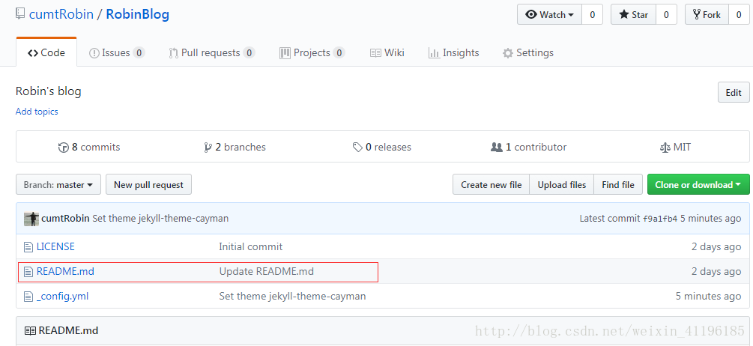Image resolution: width=753 pixels, height=346 pixels.
Task: Click the Add topics link
Action: (x=37, y=112)
